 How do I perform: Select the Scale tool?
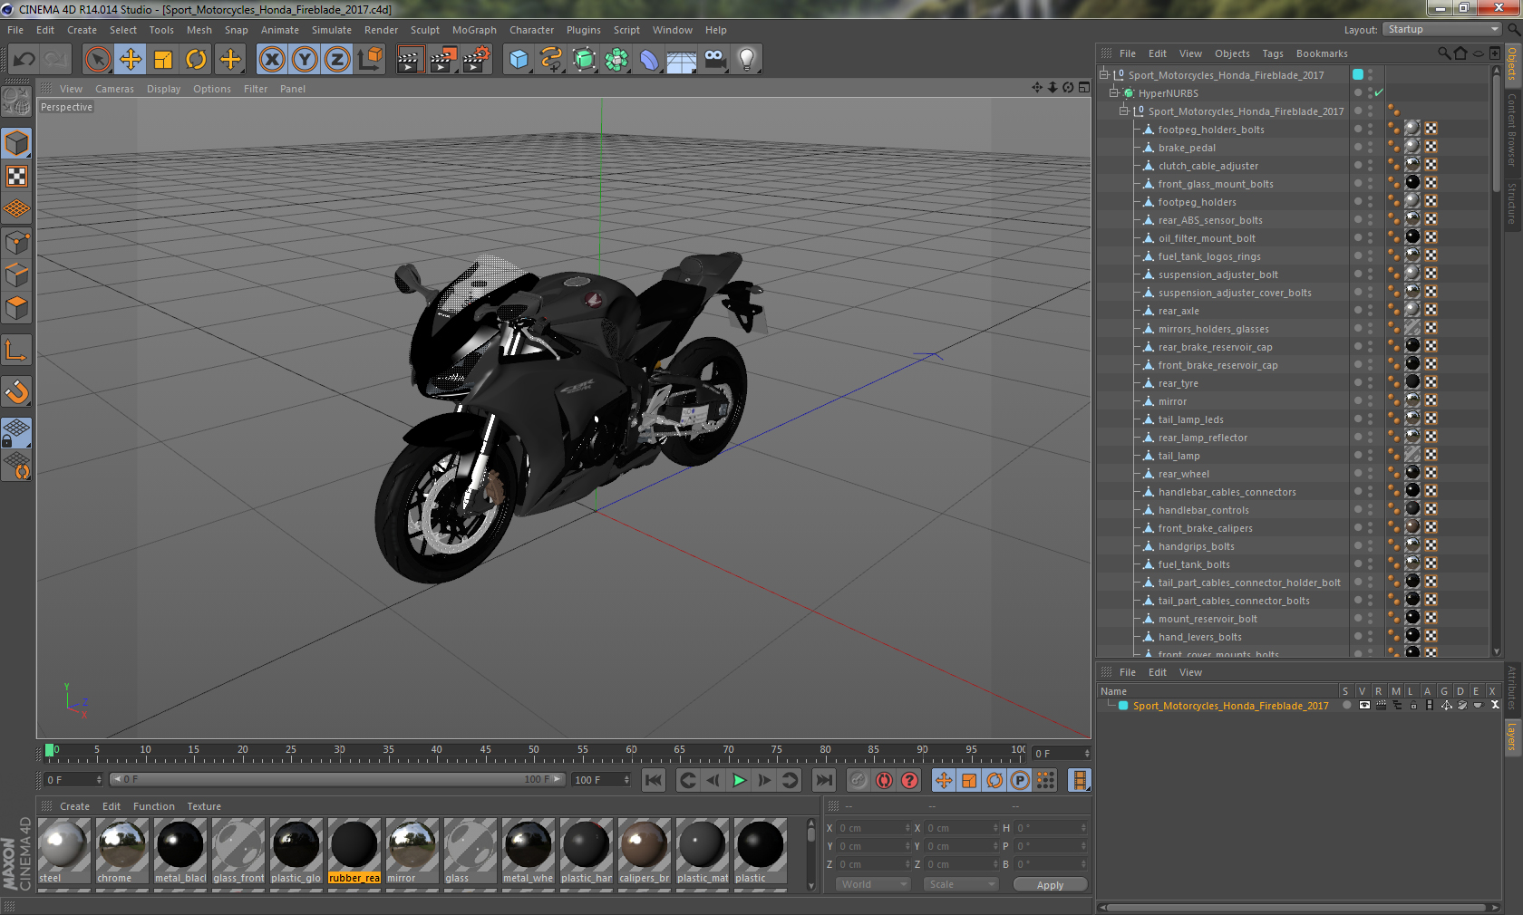[x=163, y=60]
